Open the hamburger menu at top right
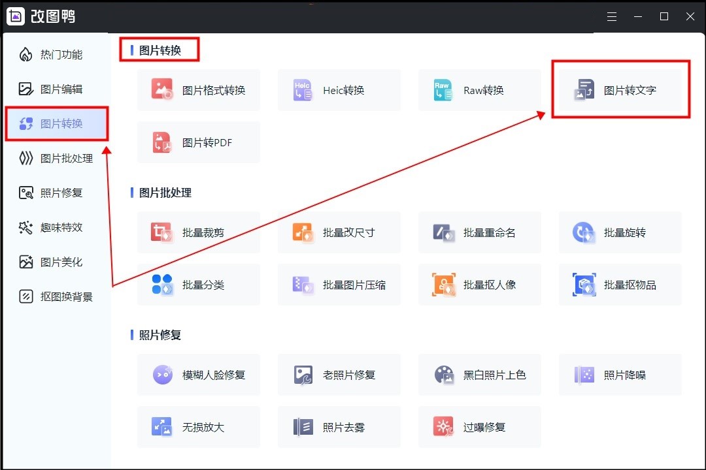 click(x=612, y=16)
